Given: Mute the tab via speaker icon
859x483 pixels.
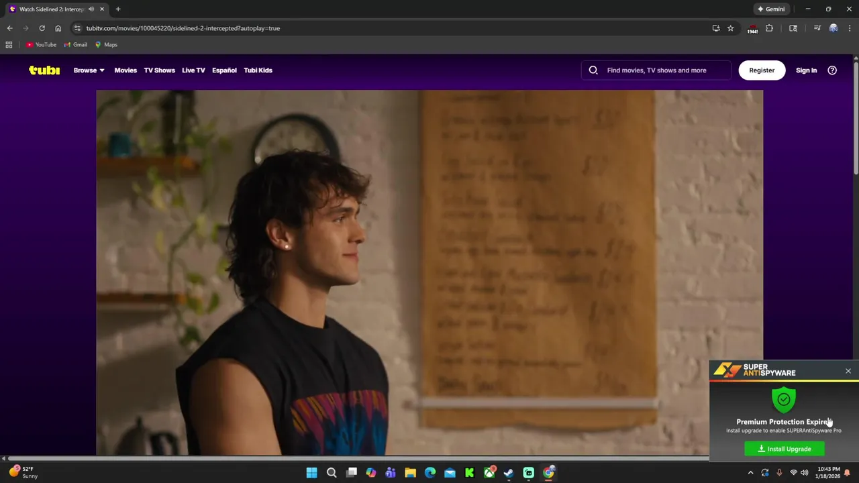Looking at the screenshot, I should tap(91, 9).
